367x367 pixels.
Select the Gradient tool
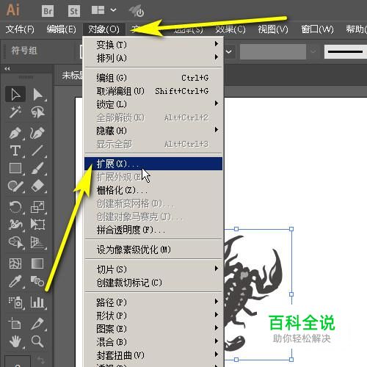[37, 264]
